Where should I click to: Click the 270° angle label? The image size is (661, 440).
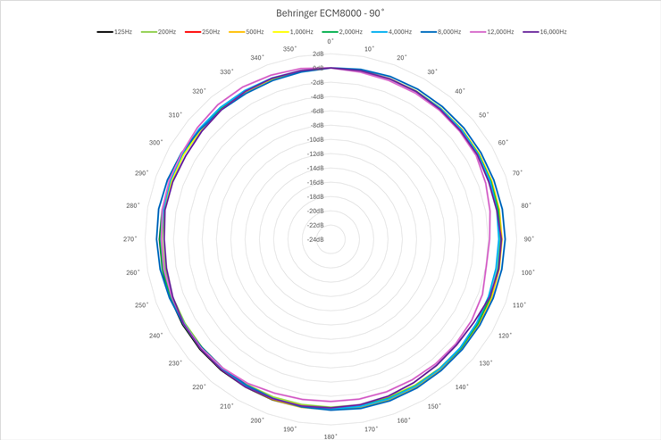130,239
